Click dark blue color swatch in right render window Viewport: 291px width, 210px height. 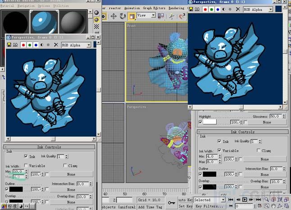pos(278,9)
